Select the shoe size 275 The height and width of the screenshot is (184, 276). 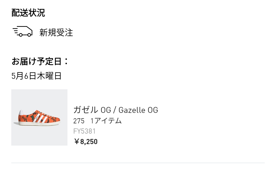79,121
